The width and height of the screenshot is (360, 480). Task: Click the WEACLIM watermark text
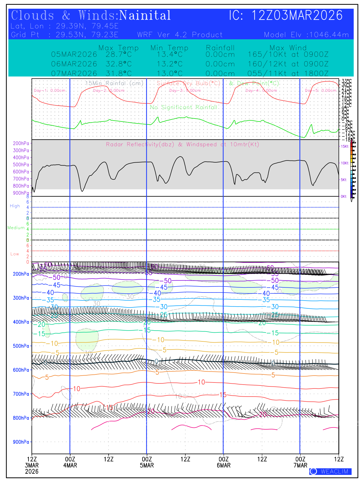(334, 471)
